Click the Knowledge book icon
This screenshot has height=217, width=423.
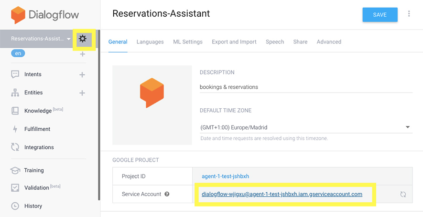point(15,111)
